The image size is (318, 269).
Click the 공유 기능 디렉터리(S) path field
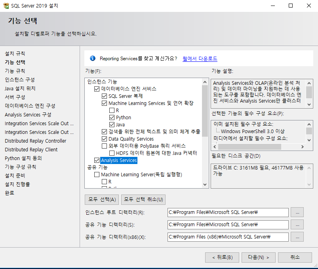point(228,225)
